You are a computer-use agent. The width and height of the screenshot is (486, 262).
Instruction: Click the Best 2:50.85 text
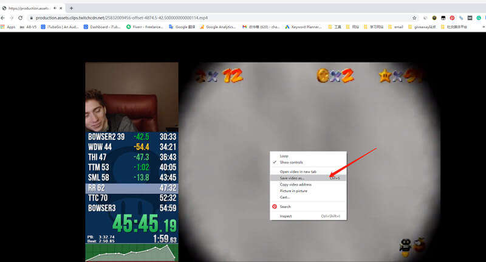click(x=101, y=241)
